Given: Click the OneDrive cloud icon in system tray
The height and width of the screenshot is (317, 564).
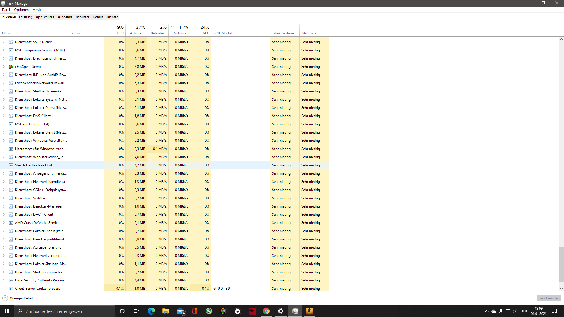Looking at the screenshot, I should click(x=494, y=311).
